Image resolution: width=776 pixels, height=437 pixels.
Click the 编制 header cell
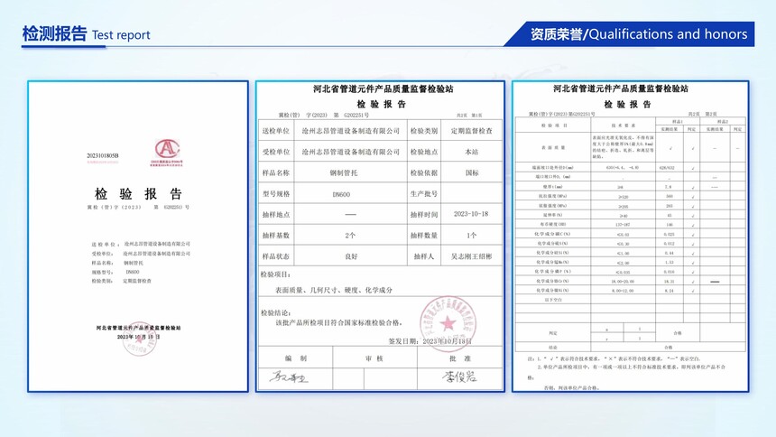[x=295, y=358]
